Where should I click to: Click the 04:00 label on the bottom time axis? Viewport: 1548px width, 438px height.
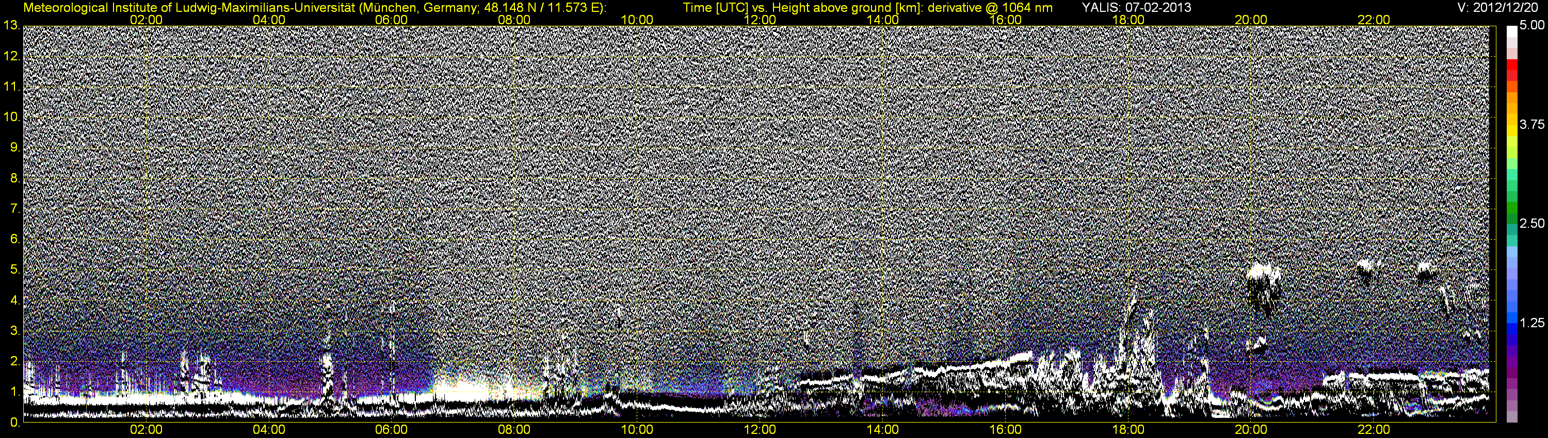[x=269, y=430]
